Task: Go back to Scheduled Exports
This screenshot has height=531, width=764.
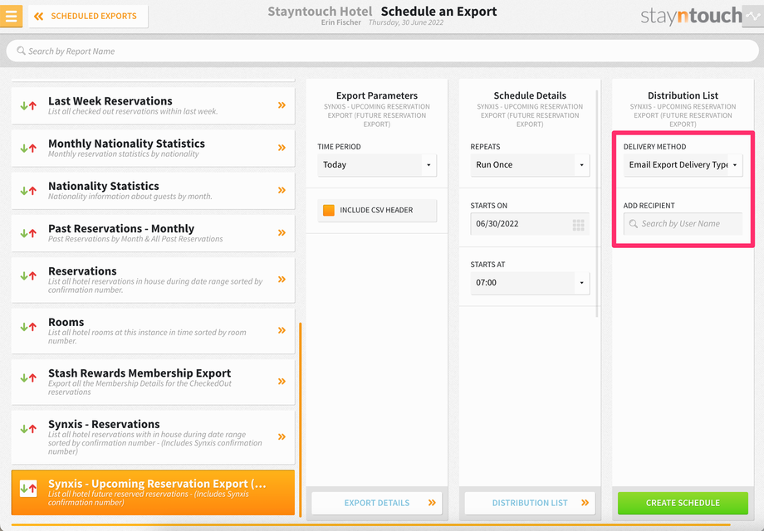Action: [x=88, y=16]
